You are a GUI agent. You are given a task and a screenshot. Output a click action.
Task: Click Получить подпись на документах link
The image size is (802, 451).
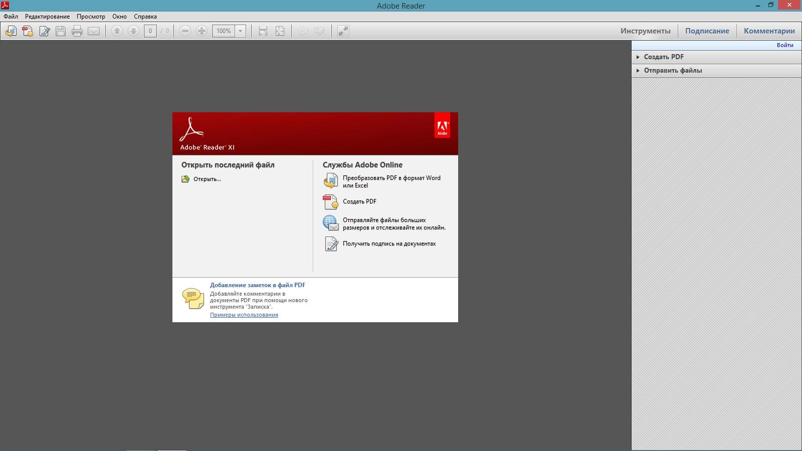click(389, 244)
